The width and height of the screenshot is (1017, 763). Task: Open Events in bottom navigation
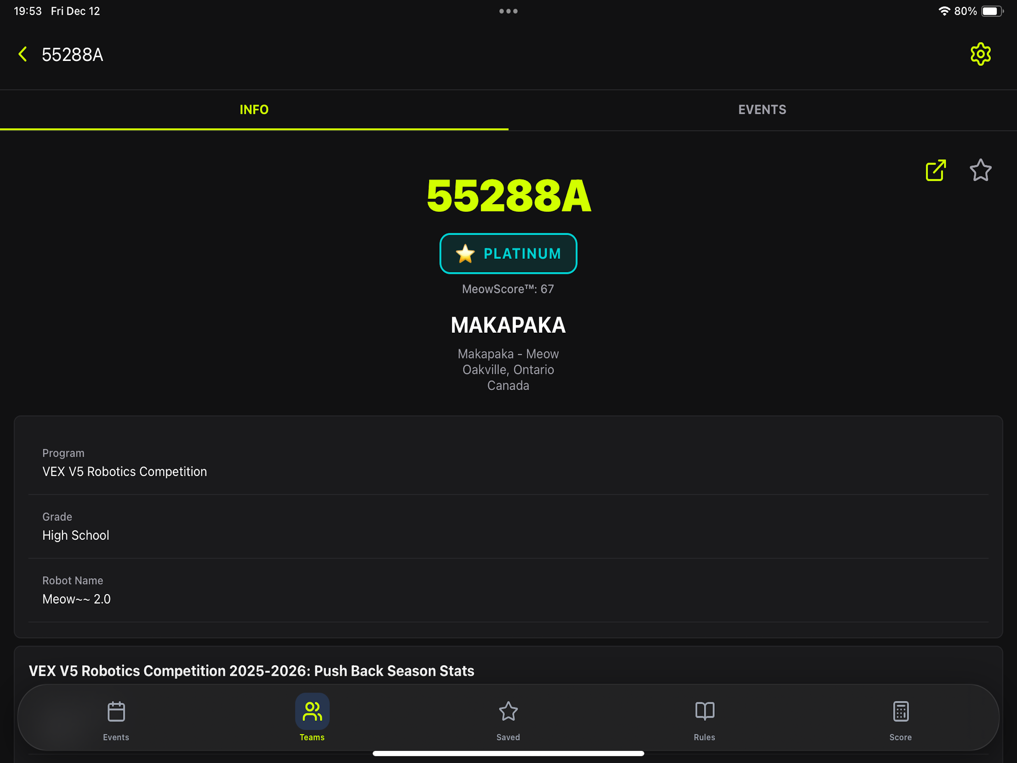coord(116,721)
